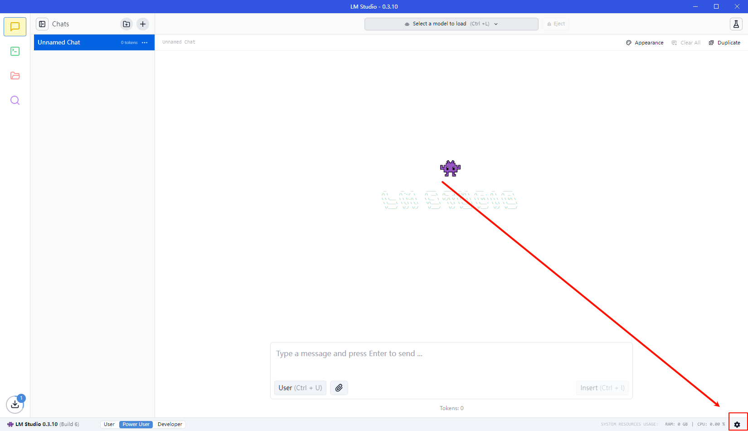Switch to Developer mode
Viewport: 748px width, 431px height.
(170, 425)
